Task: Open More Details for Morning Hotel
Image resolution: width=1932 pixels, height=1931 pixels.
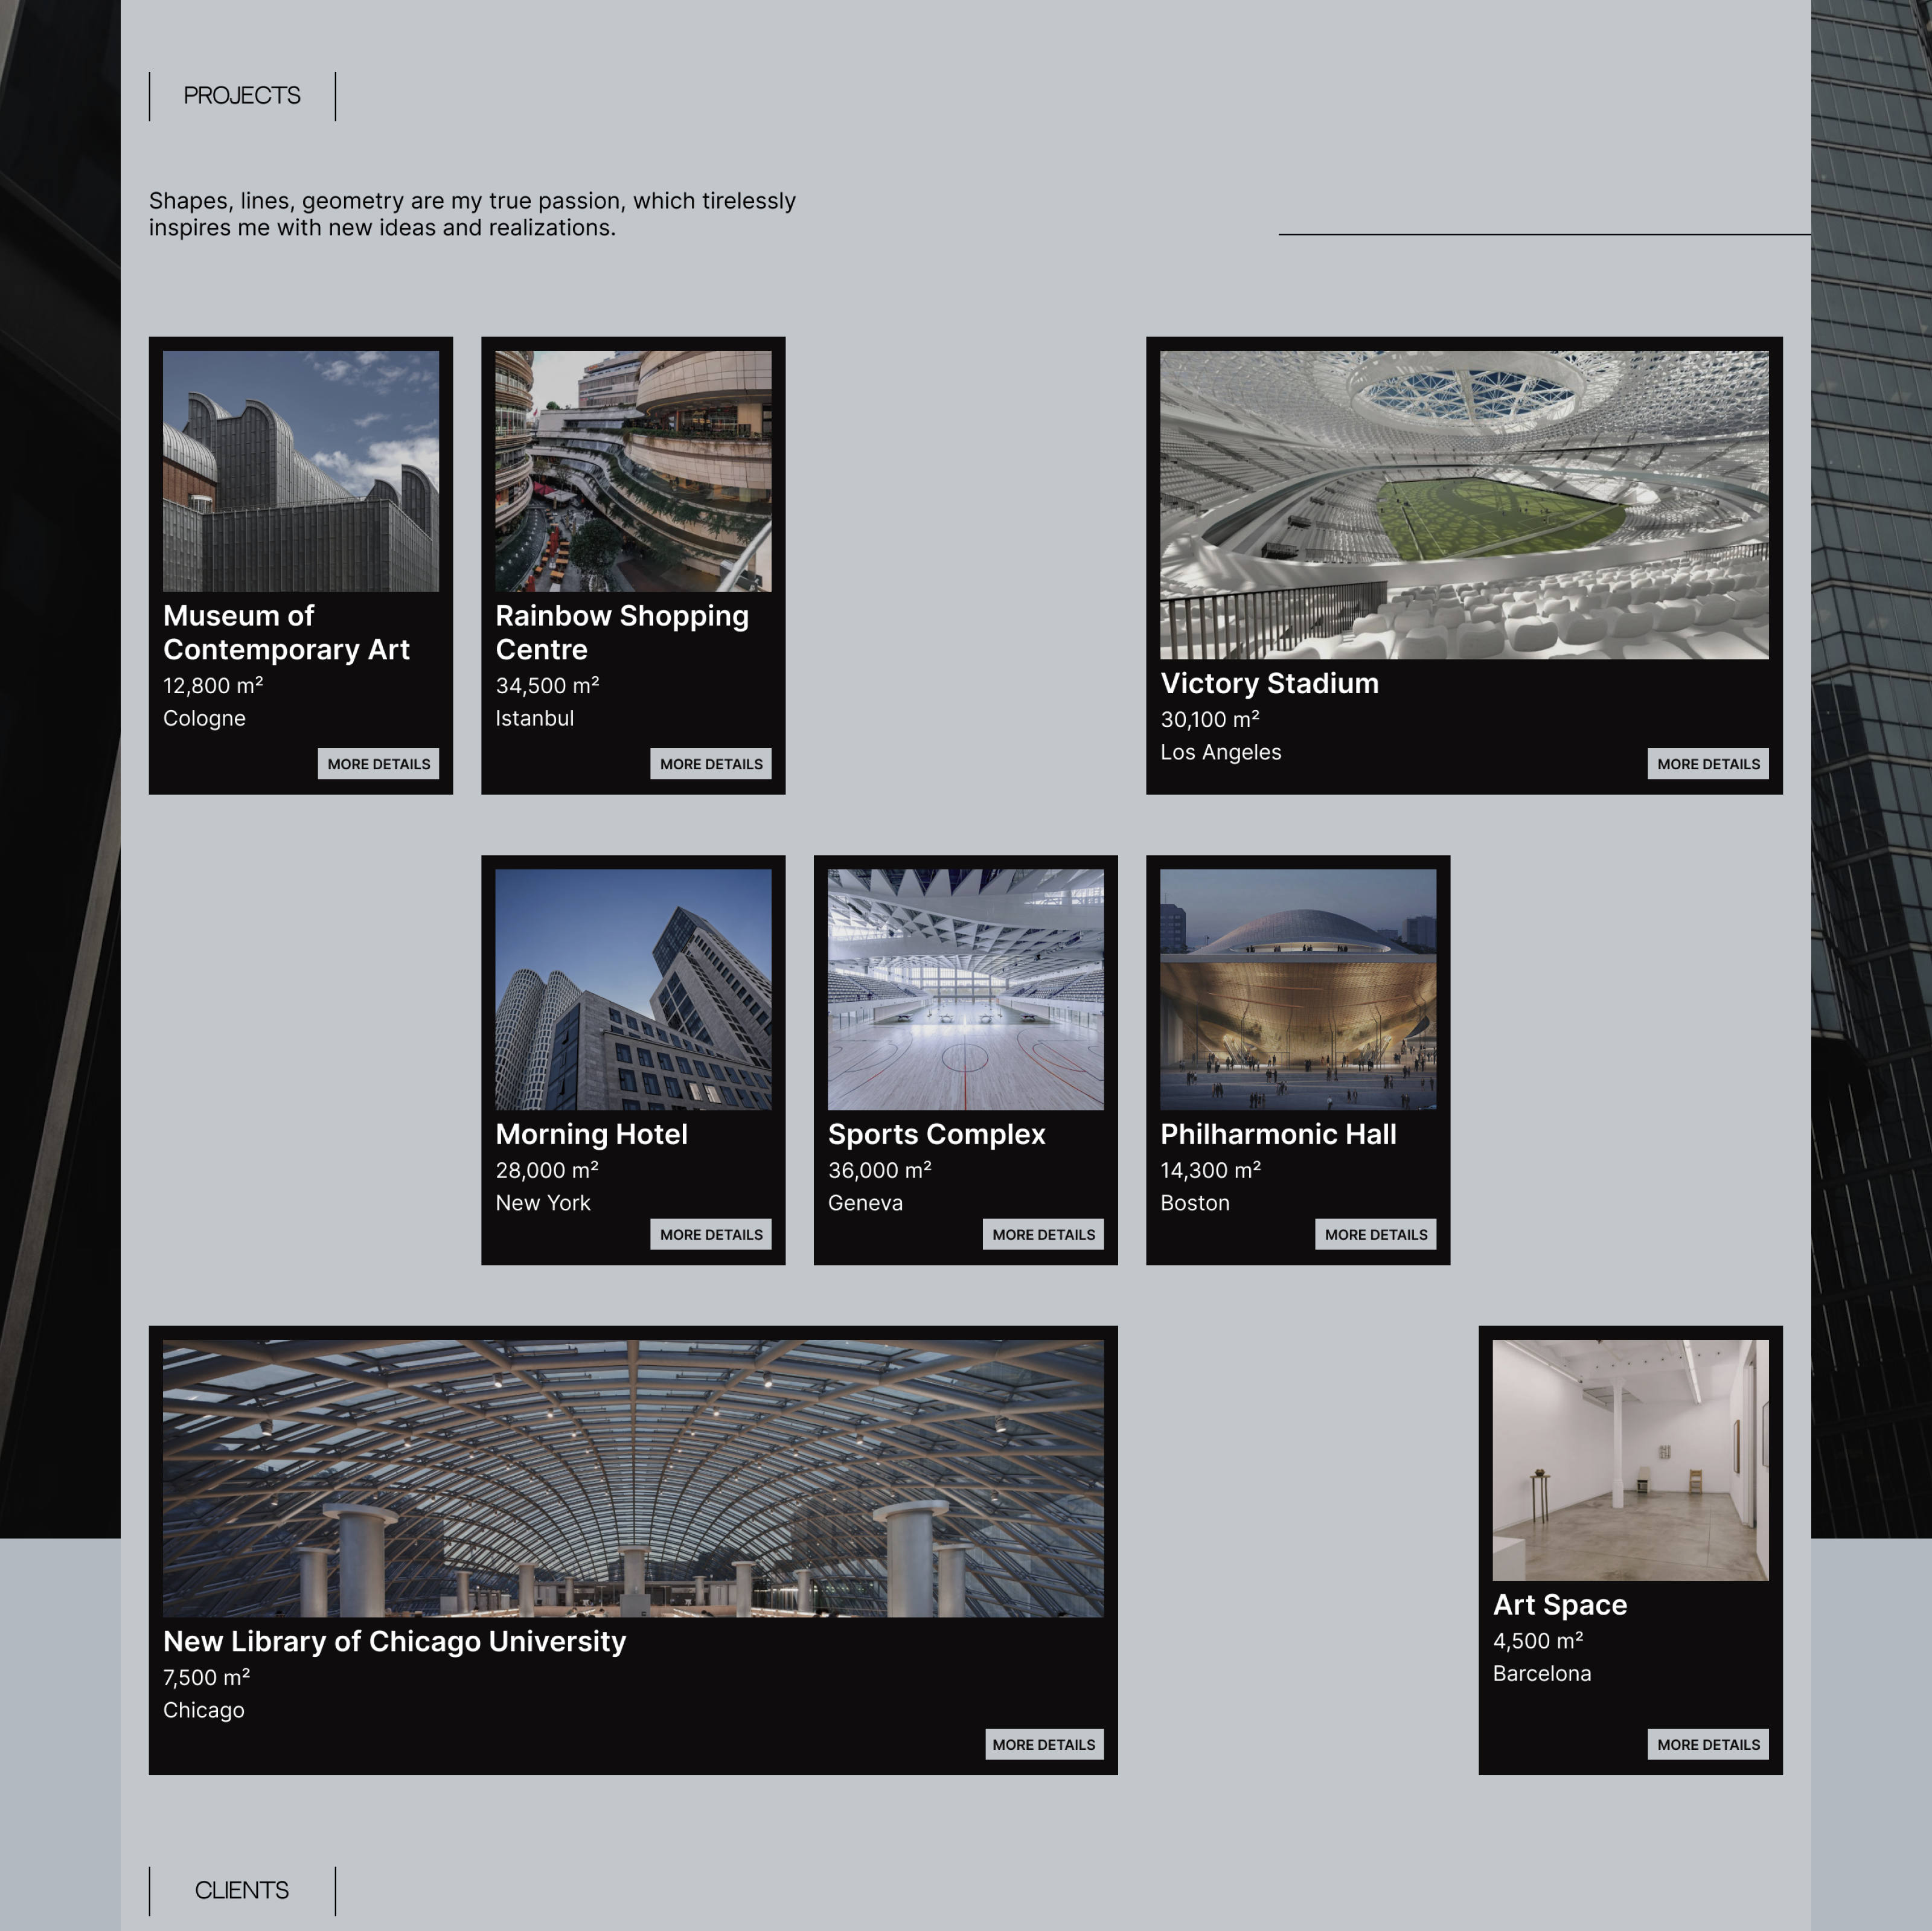Action: (x=710, y=1234)
